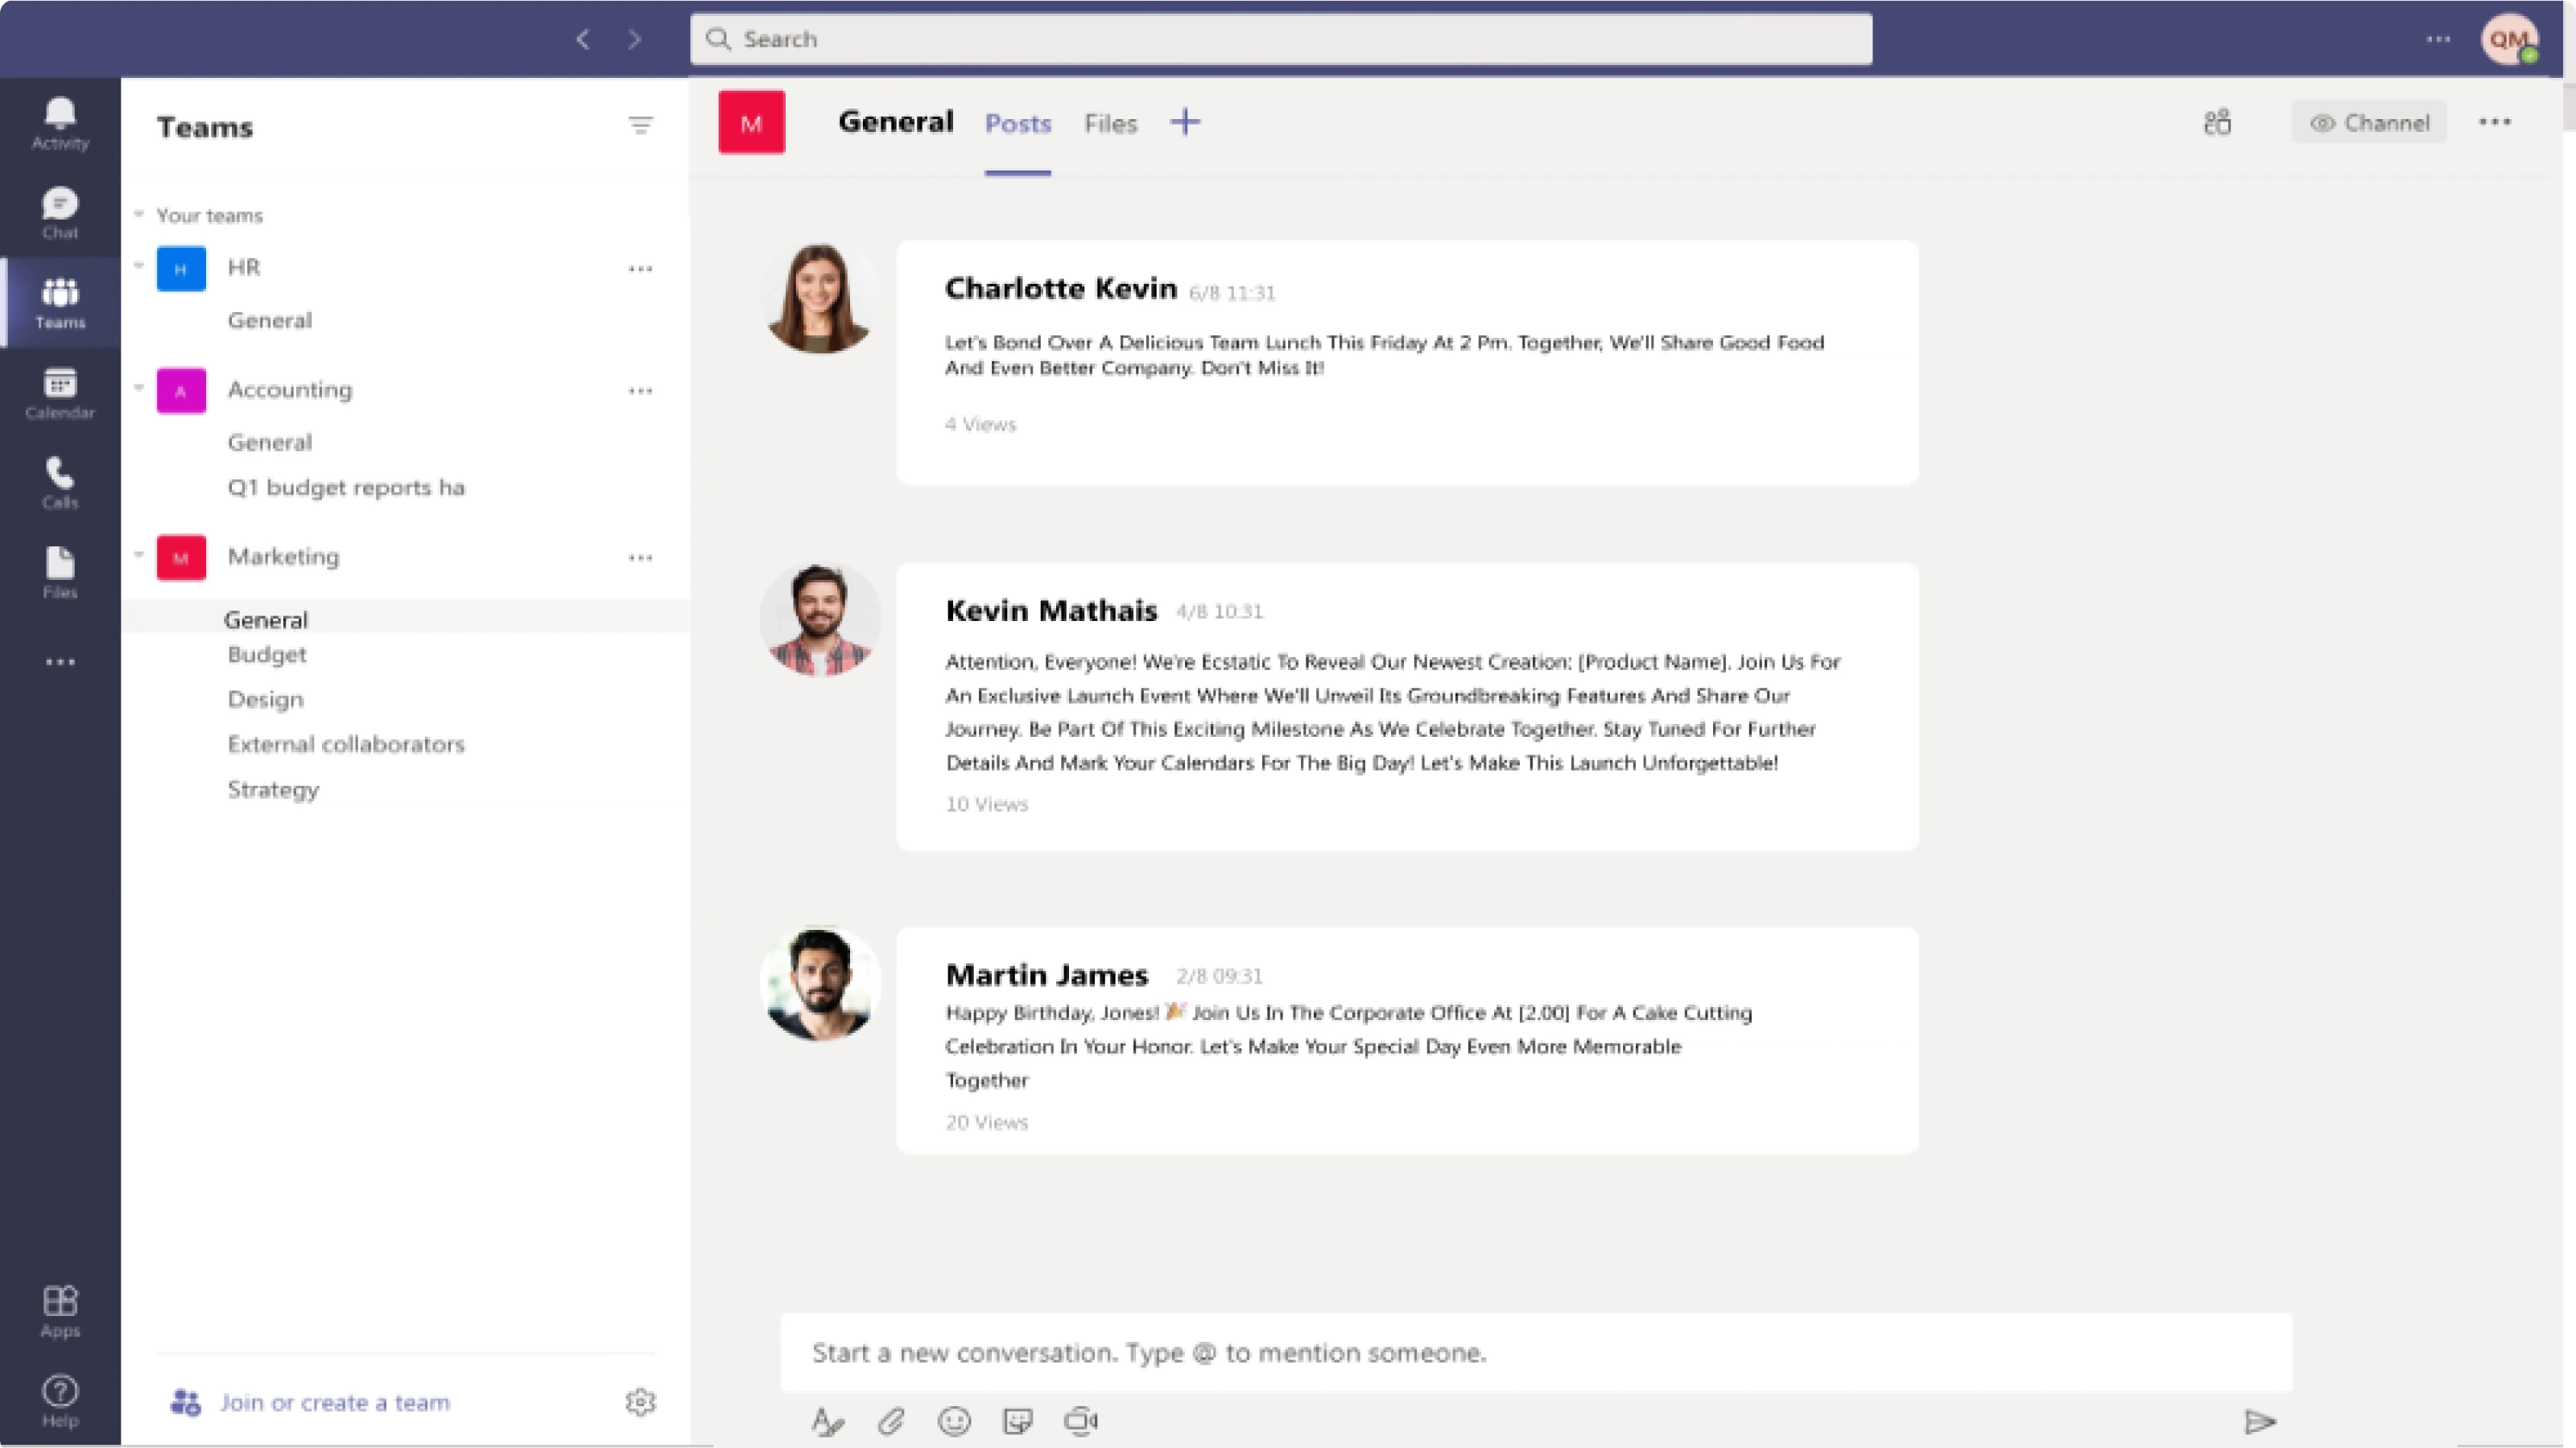Screen dimensions: 2576x1448
Task: Open more options for the HR team
Action: (x=641, y=268)
